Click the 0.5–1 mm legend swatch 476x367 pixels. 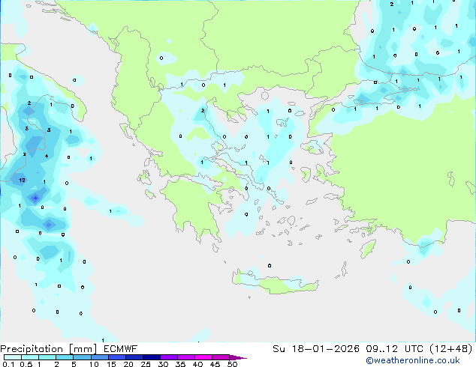pos(30,357)
